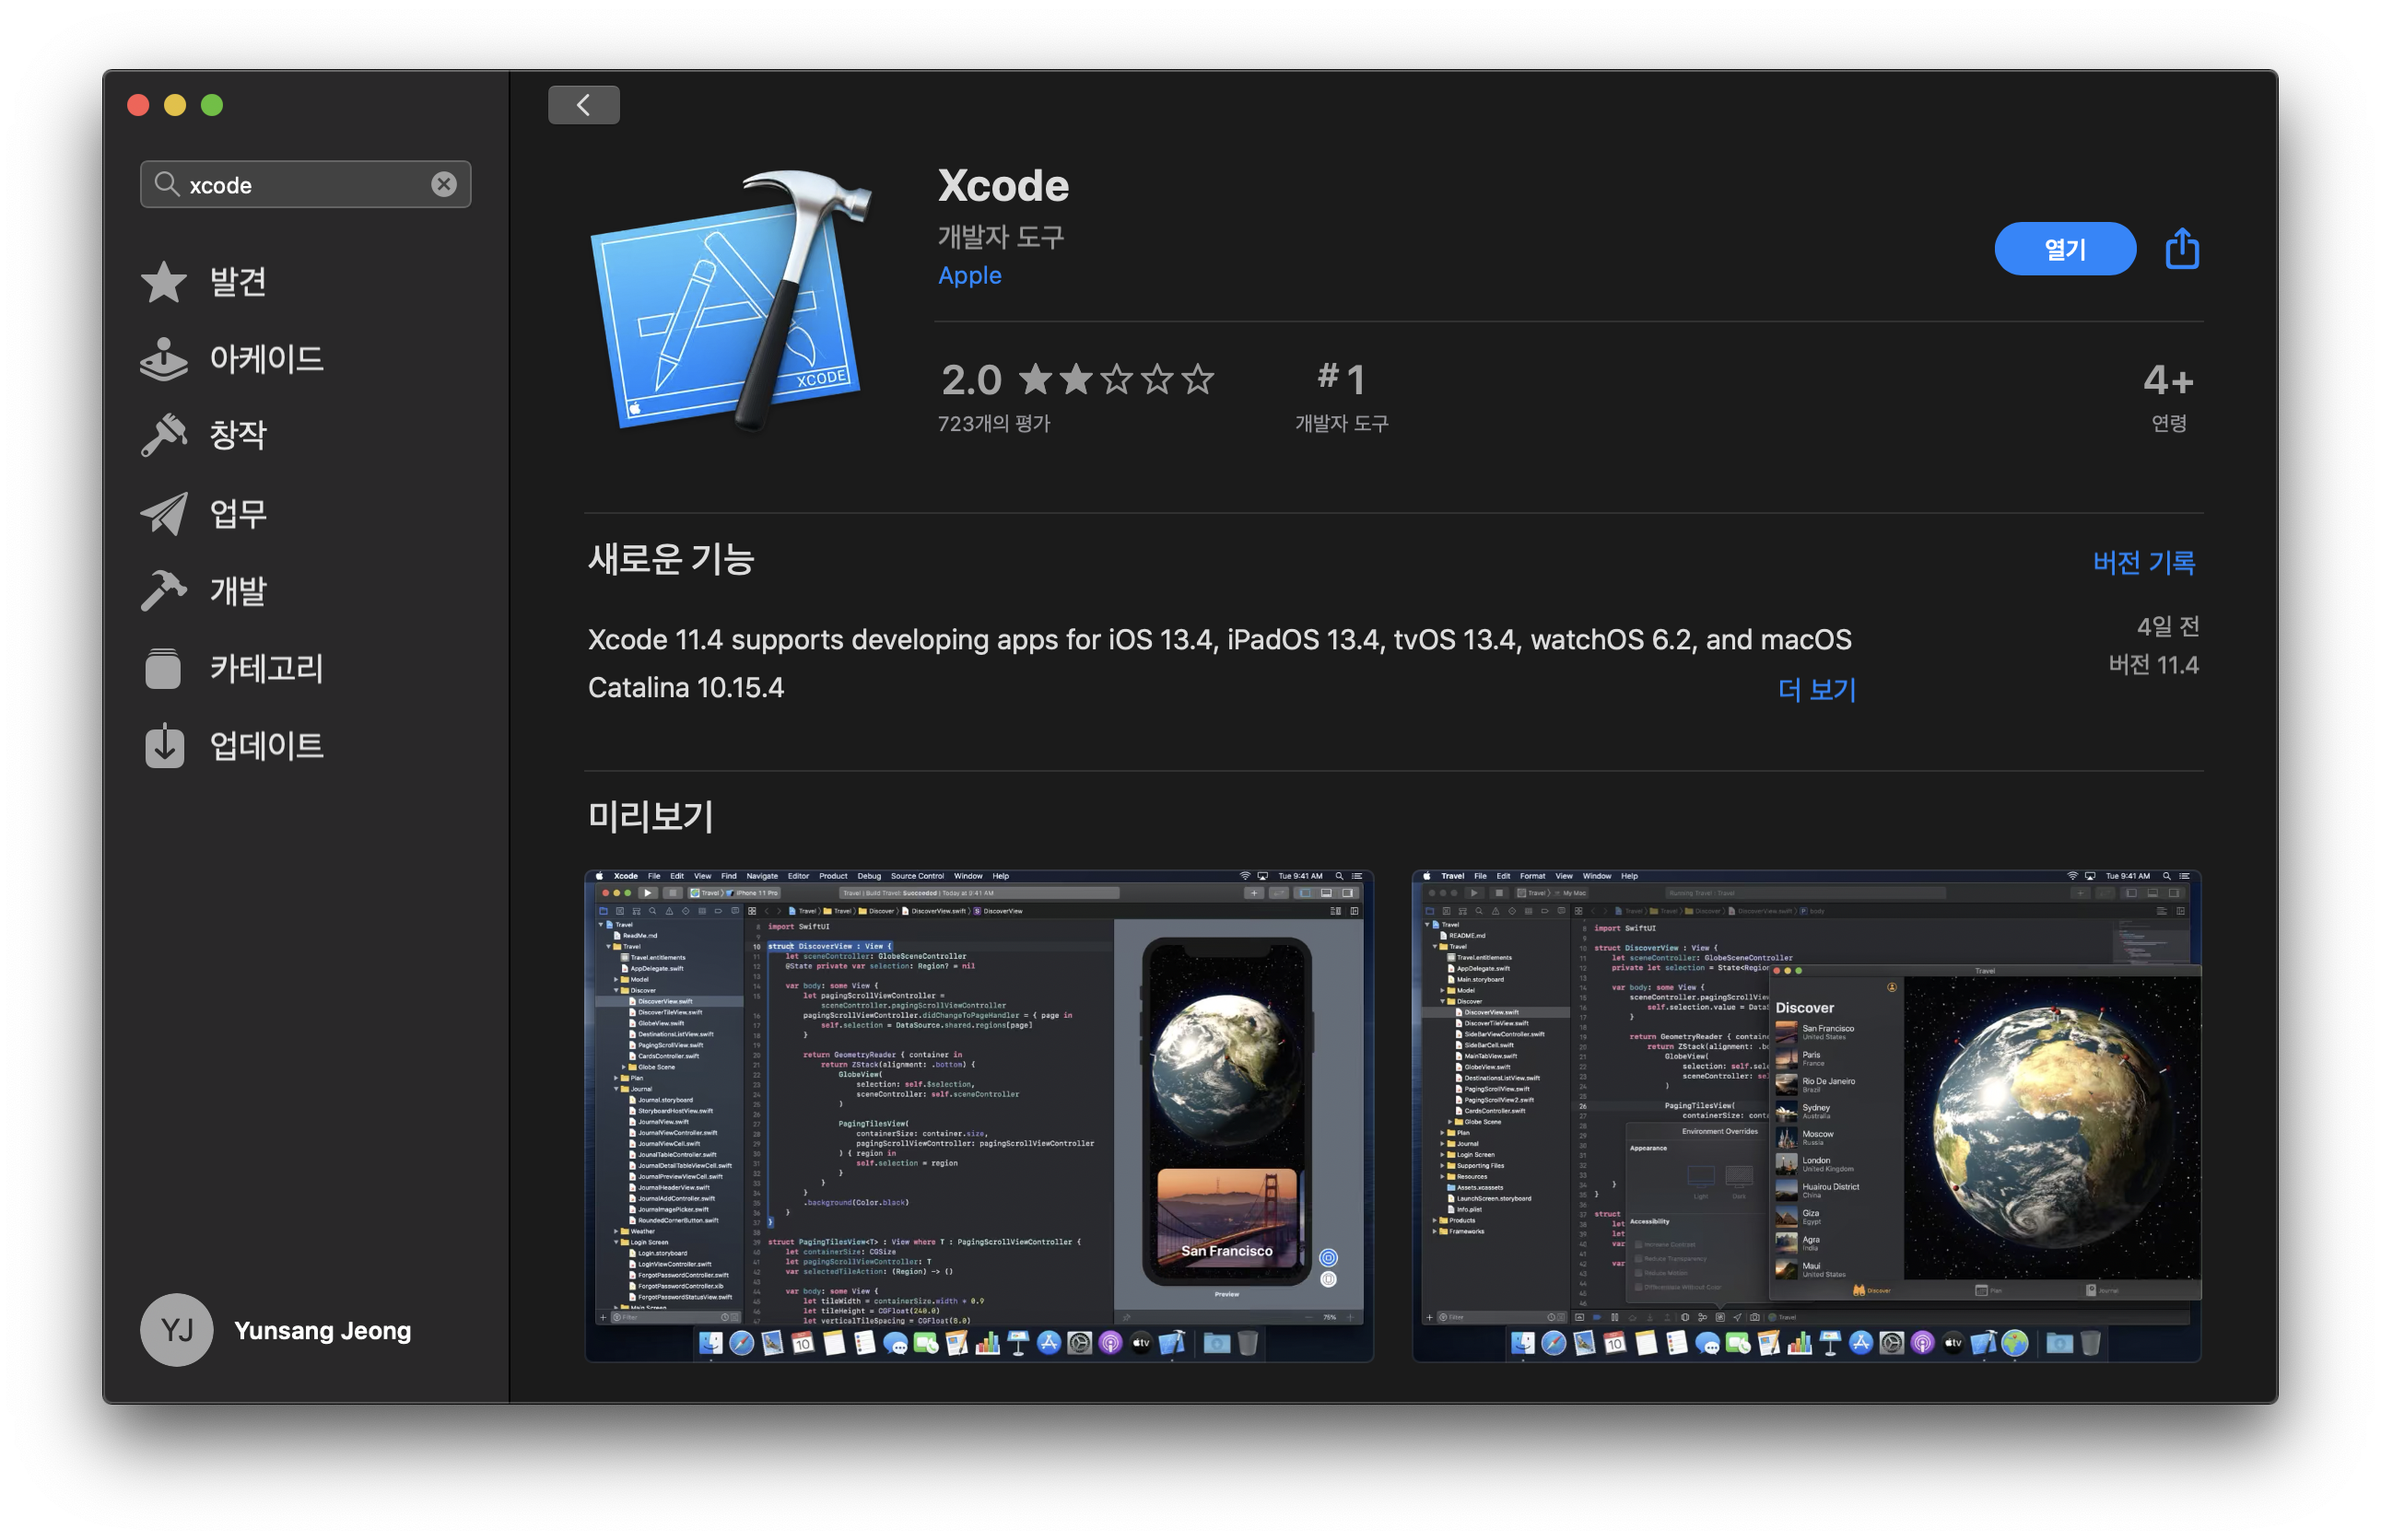Expand description with 더 보기
The image size is (2381, 1540).
tap(1816, 689)
